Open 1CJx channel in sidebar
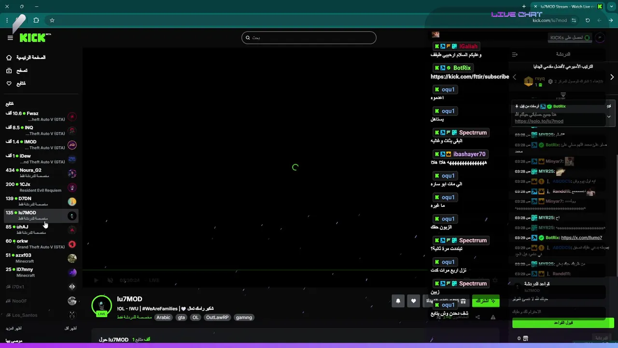 pyautogui.click(x=41, y=187)
